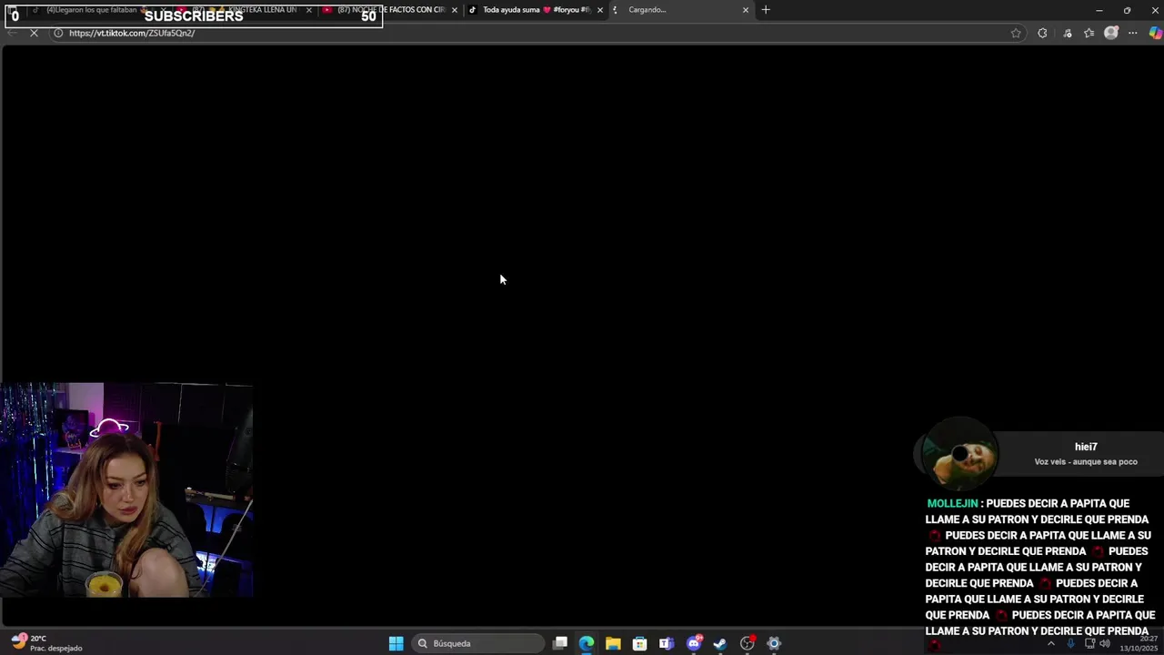Viewport: 1164px width, 655px height.
Task: Click 'Voz vels - aunque sea poco' text
Action: pos(1086,462)
